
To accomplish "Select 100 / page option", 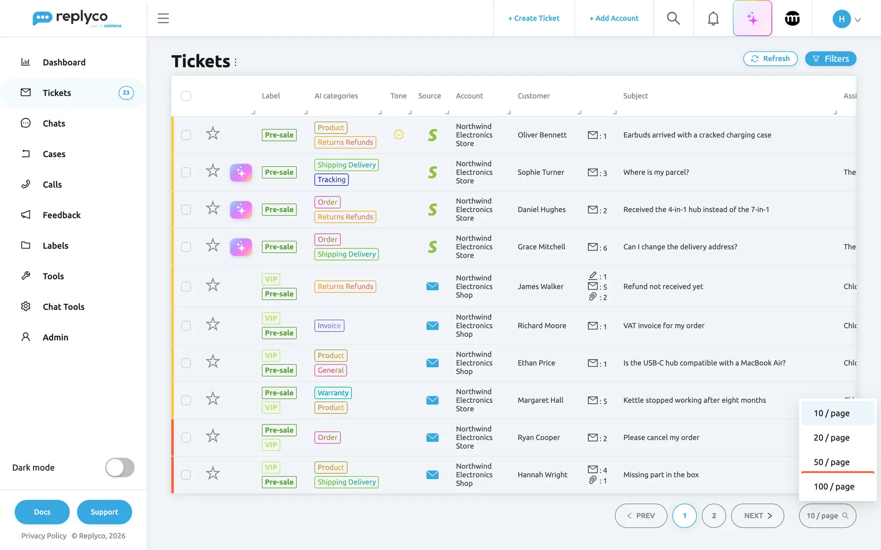I will [837, 486].
